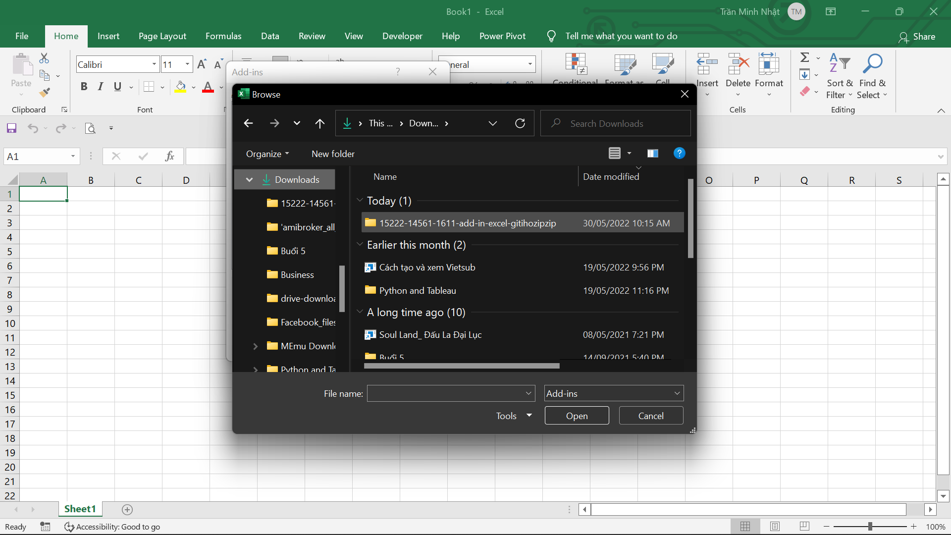This screenshot has height=535, width=951.
Task: Open recent locations dropdown arrow
Action: [297, 123]
